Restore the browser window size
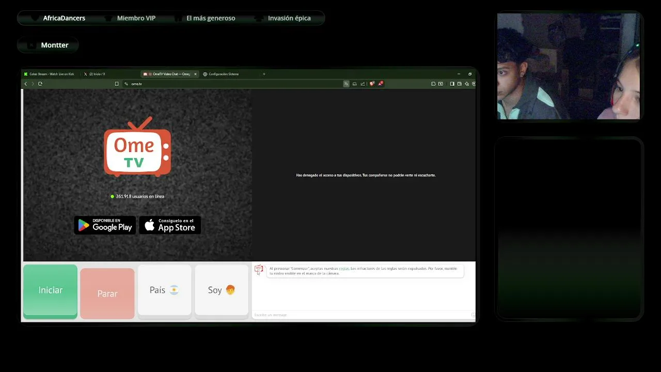This screenshot has height=372, width=661. [x=469, y=74]
